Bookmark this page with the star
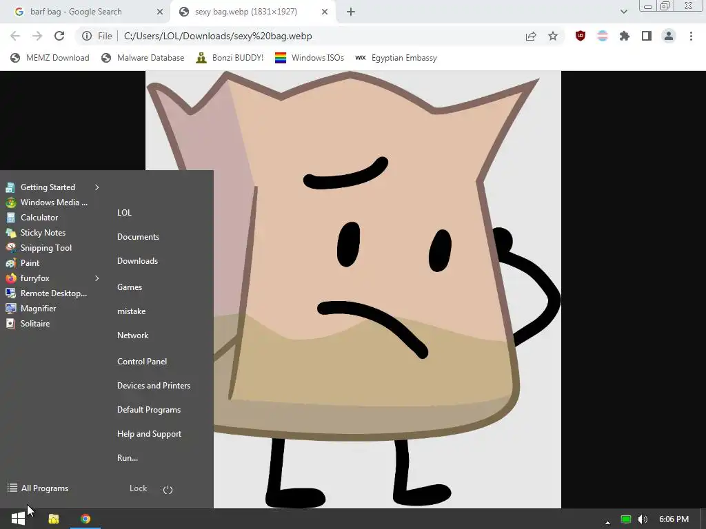The height and width of the screenshot is (529, 706). (x=553, y=36)
